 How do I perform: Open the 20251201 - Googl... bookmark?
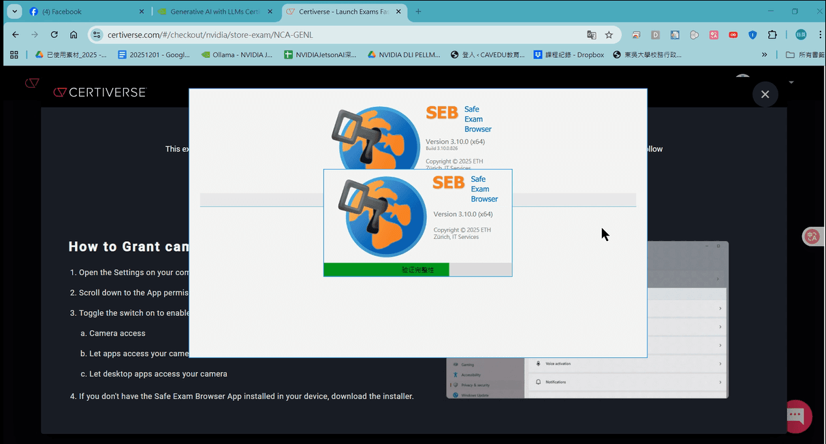pyautogui.click(x=154, y=54)
